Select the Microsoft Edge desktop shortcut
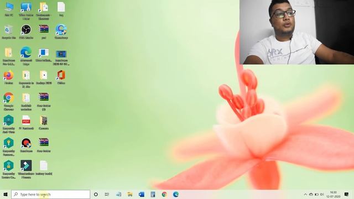Image resolution: width=354 pixels, height=199 pixels. pyautogui.click(x=26, y=56)
